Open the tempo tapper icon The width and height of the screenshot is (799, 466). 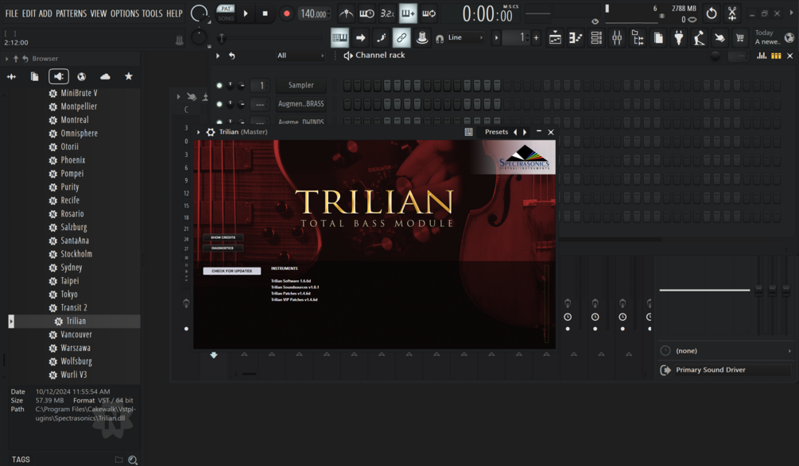click(699, 37)
